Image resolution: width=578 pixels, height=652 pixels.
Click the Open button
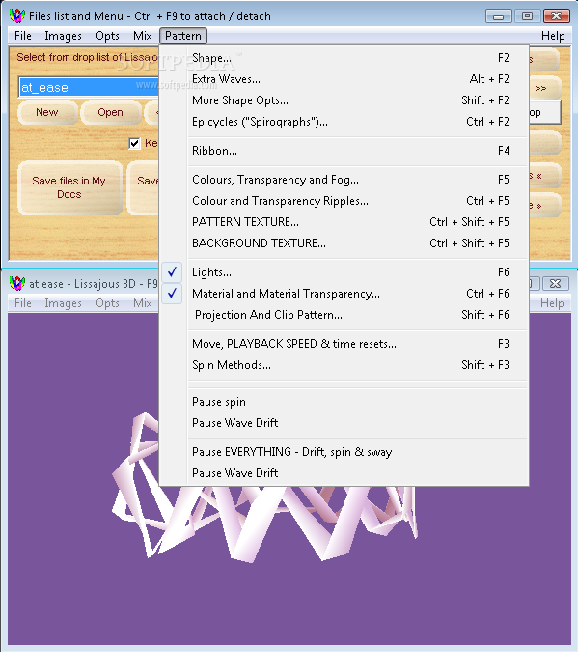pos(111,112)
